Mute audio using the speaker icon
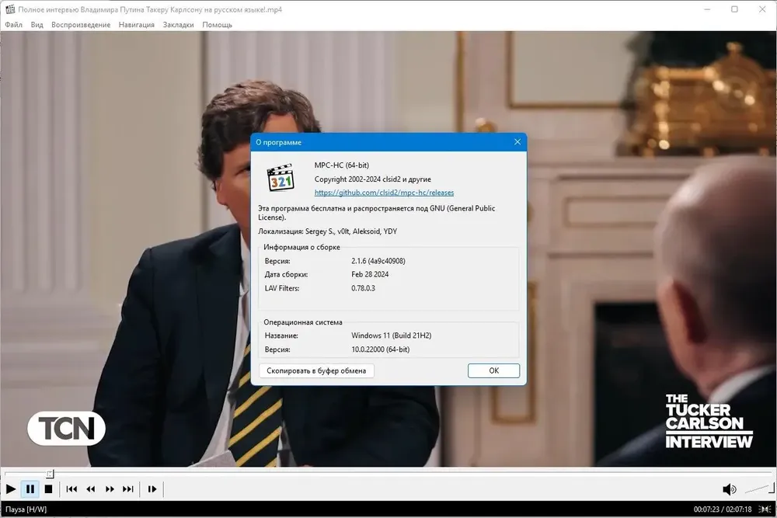Image resolution: width=777 pixels, height=518 pixels. [729, 489]
